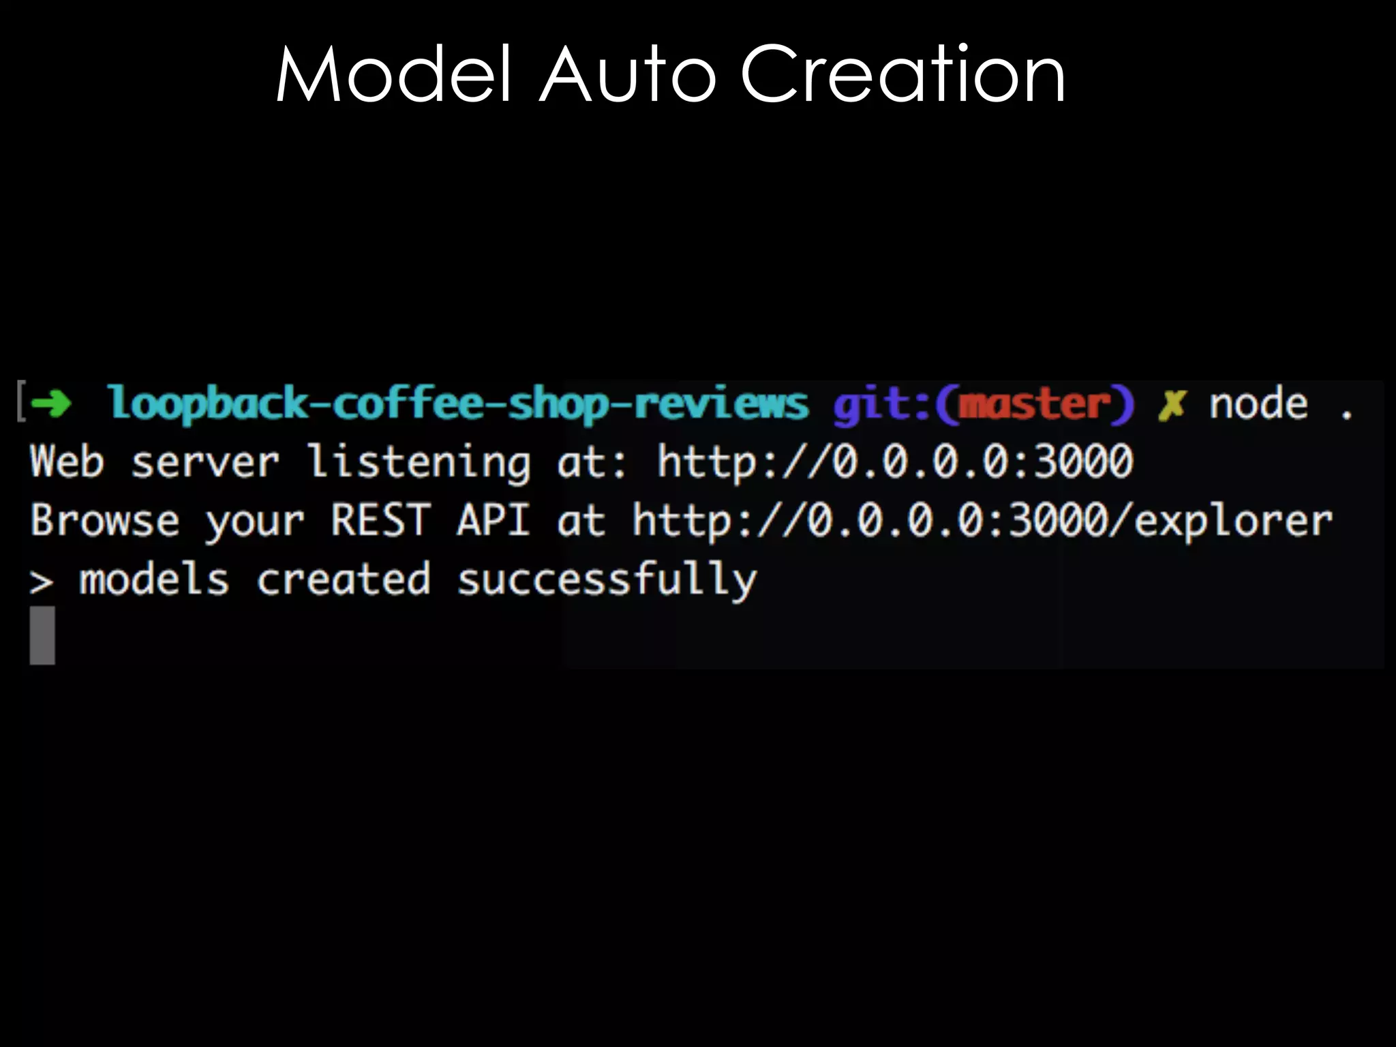
Task: Click the models created successfully message
Action: tap(417, 581)
